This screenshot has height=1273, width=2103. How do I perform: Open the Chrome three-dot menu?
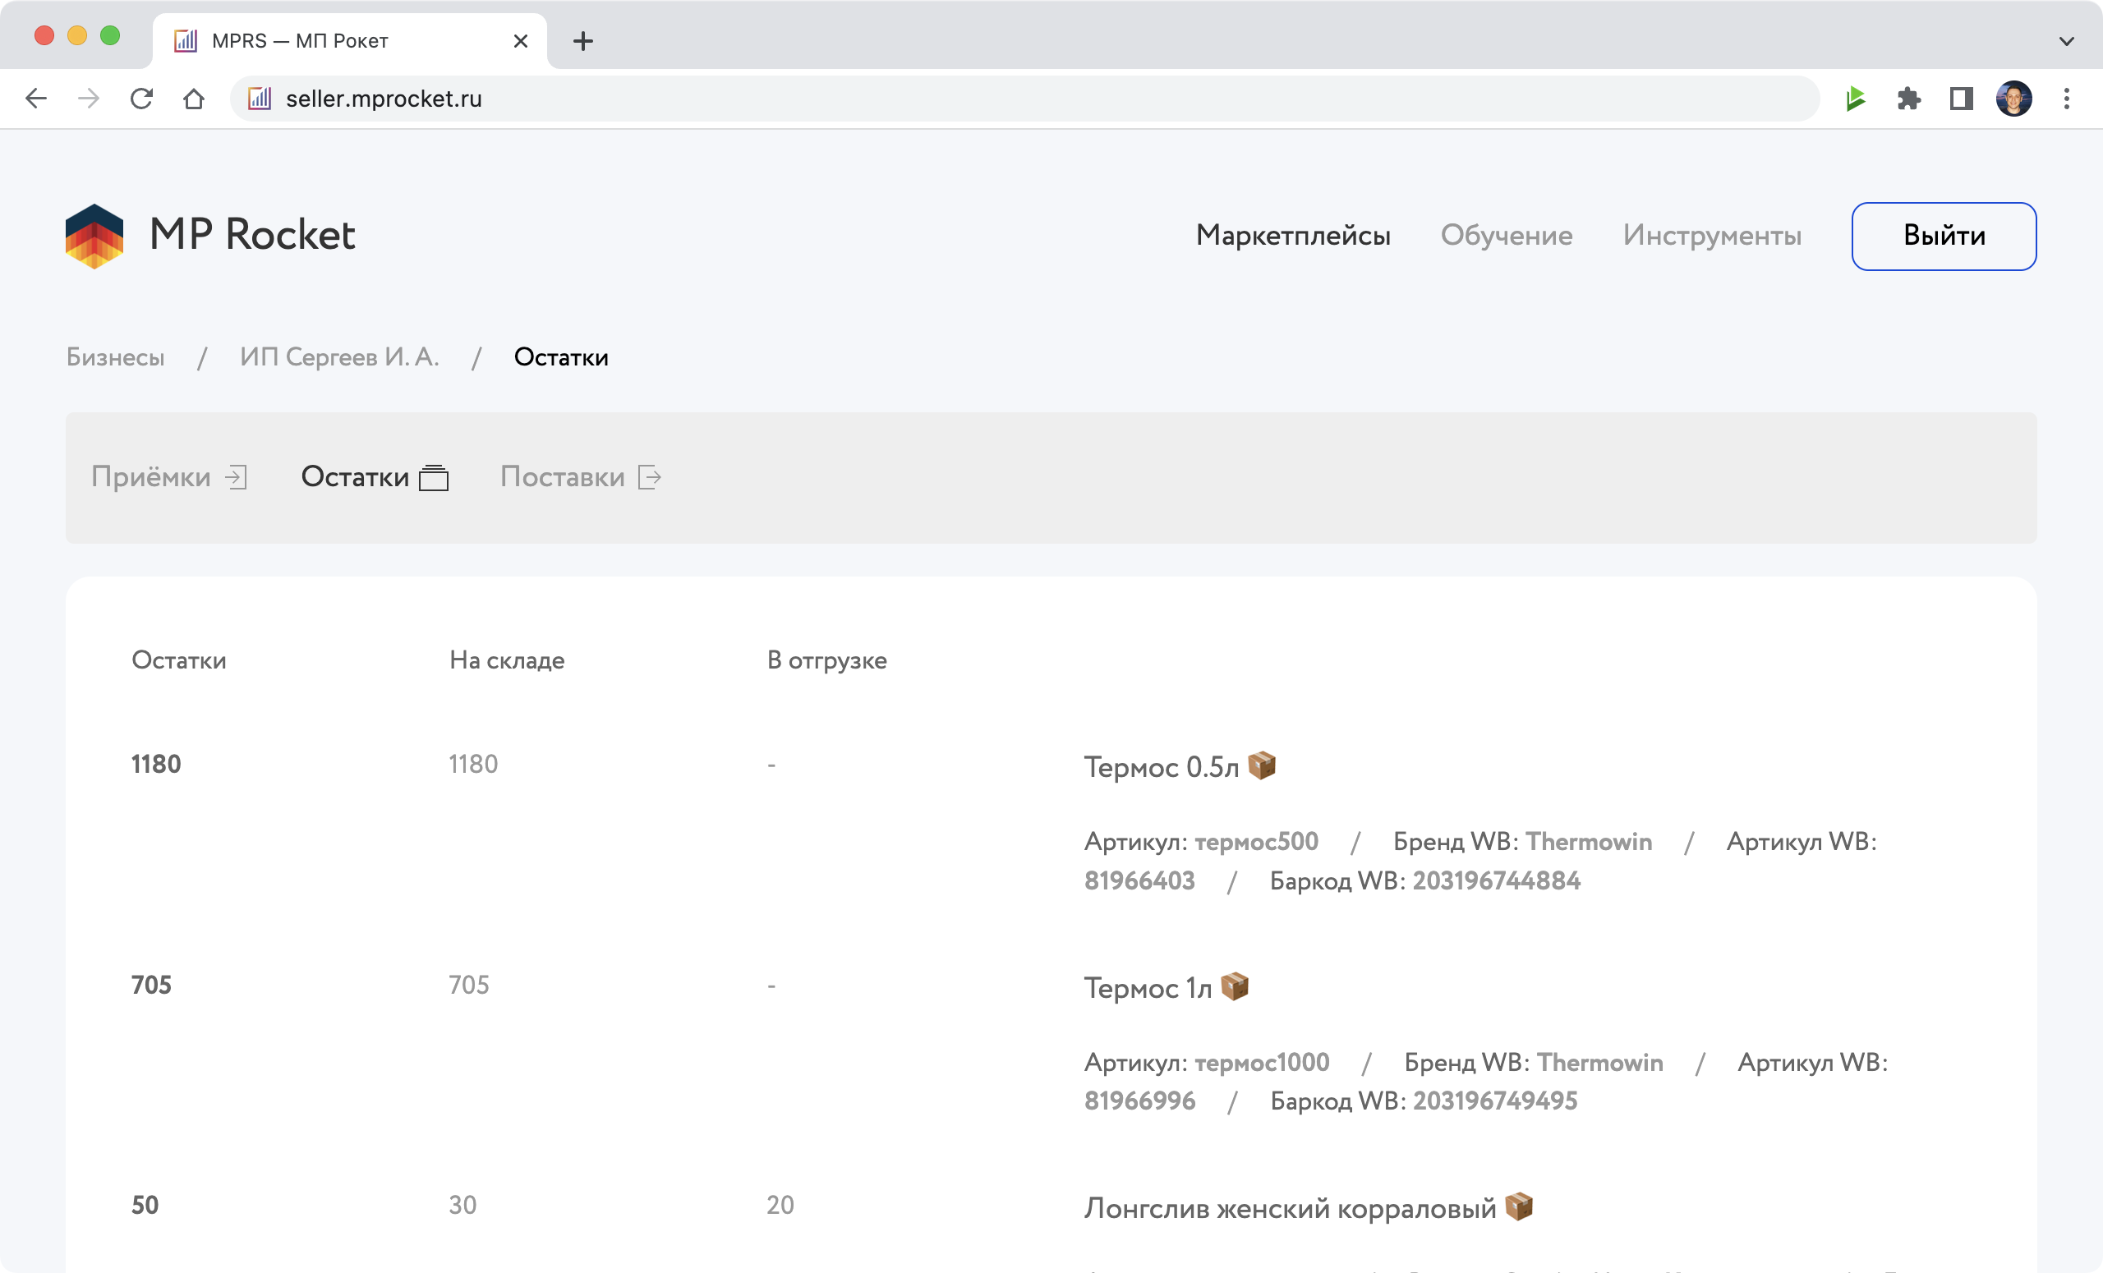2066,99
